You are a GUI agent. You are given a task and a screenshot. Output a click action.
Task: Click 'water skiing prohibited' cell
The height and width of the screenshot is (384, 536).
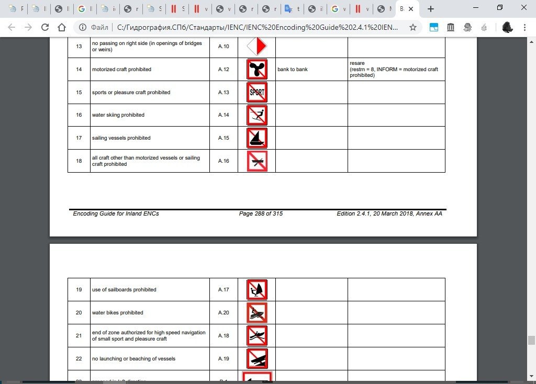coord(150,115)
